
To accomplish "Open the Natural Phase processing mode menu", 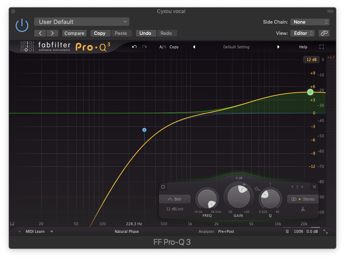I will click(x=127, y=231).
